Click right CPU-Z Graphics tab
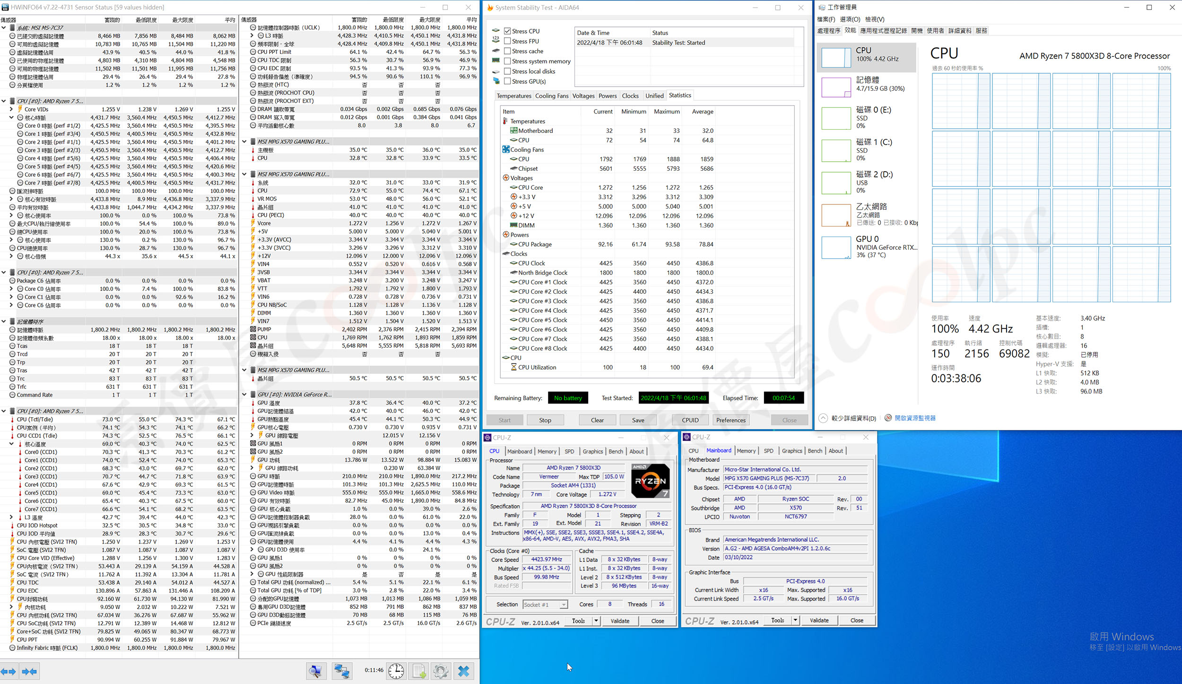1182x684 pixels. [x=792, y=451]
